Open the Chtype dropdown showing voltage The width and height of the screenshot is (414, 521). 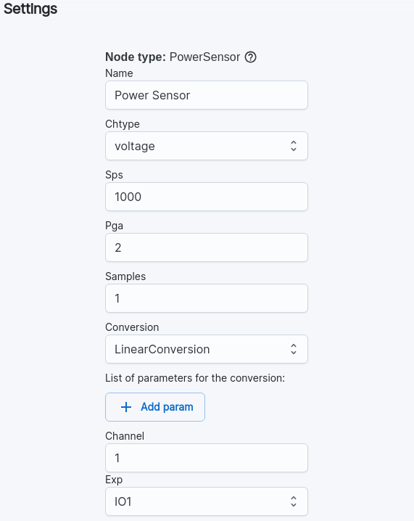click(207, 146)
